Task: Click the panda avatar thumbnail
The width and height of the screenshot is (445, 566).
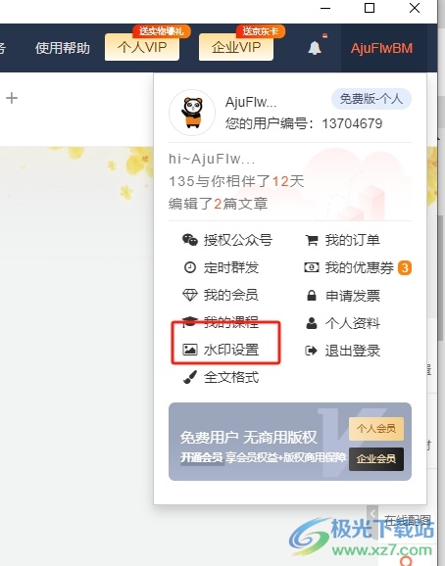Action: [192, 113]
